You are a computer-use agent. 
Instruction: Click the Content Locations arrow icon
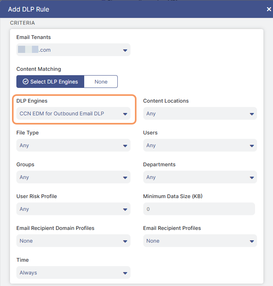[252, 114]
